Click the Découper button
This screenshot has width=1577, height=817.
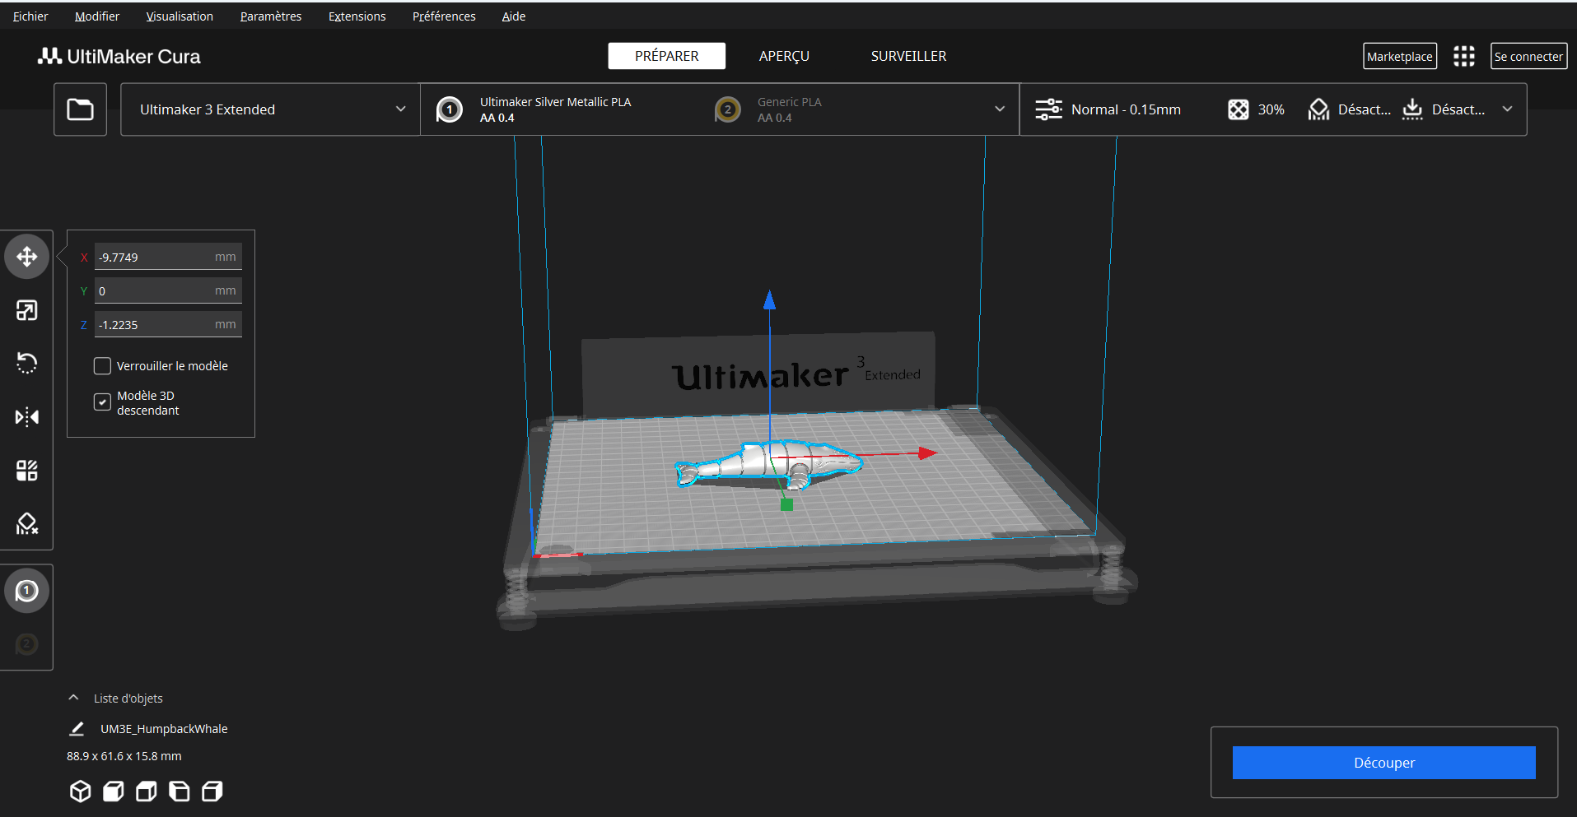tap(1383, 763)
